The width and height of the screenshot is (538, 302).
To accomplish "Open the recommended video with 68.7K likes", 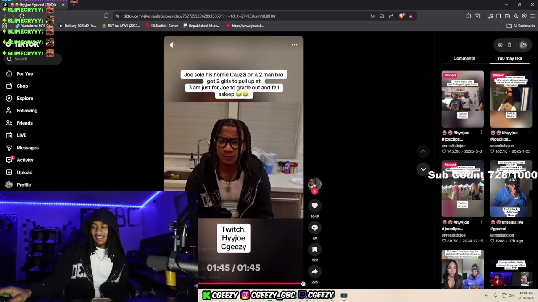I will (x=462, y=189).
